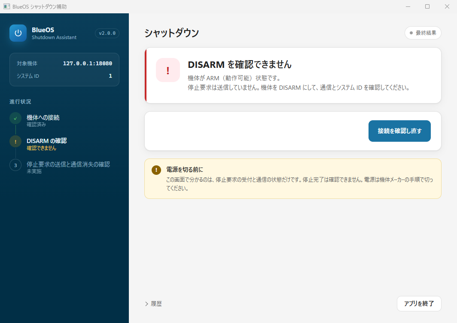This screenshot has width=457, height=323.
Task: Click the green checkmark step icon for 機体への接続
Action: 15,118
